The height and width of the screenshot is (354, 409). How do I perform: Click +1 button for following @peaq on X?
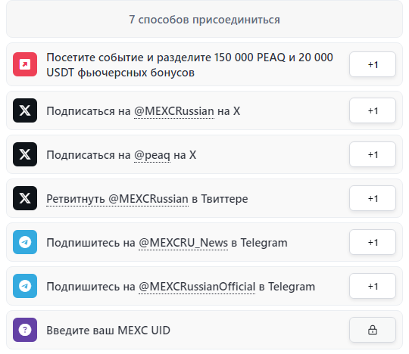pyautogui.click(x=373, y=154)
